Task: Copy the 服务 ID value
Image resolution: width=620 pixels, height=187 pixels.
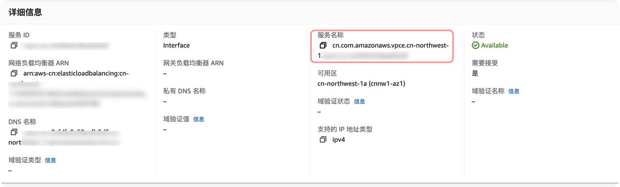Action: click(x=14, y=45)
